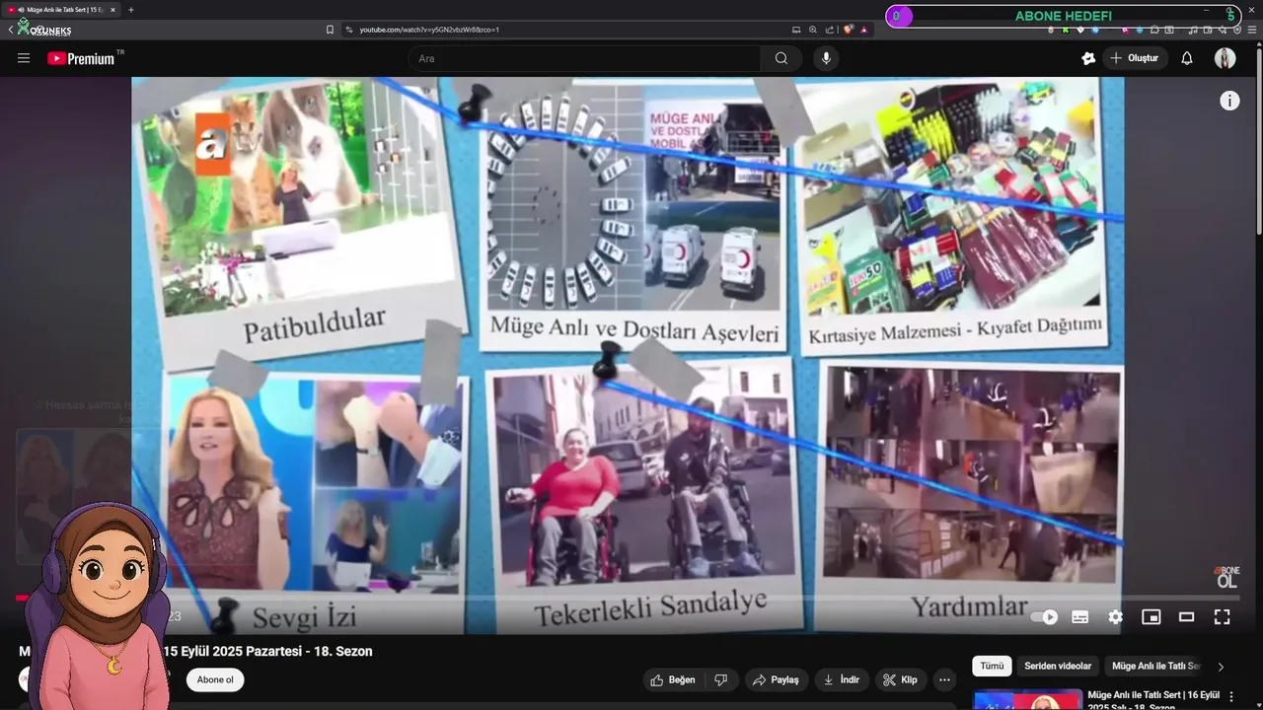Image resolution: width=1263 pixels, height=710 pixels.
Task: Dislike the video
Action: (721, 679)
